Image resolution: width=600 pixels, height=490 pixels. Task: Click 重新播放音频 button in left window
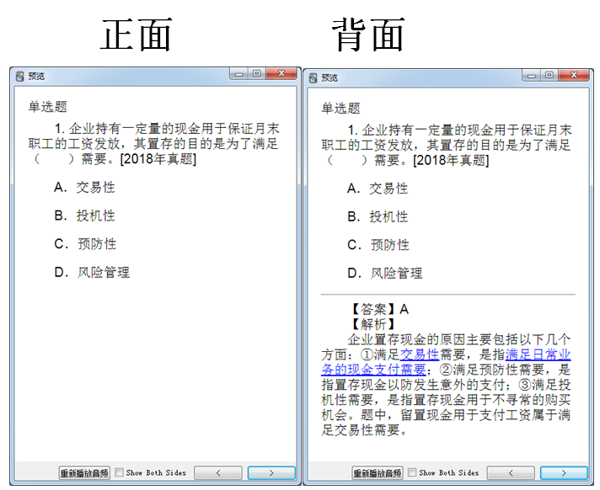coord(84,473)
